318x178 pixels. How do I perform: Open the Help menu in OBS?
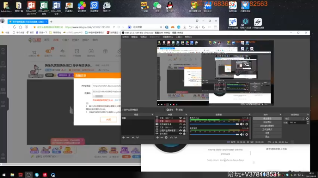(188, 37)
